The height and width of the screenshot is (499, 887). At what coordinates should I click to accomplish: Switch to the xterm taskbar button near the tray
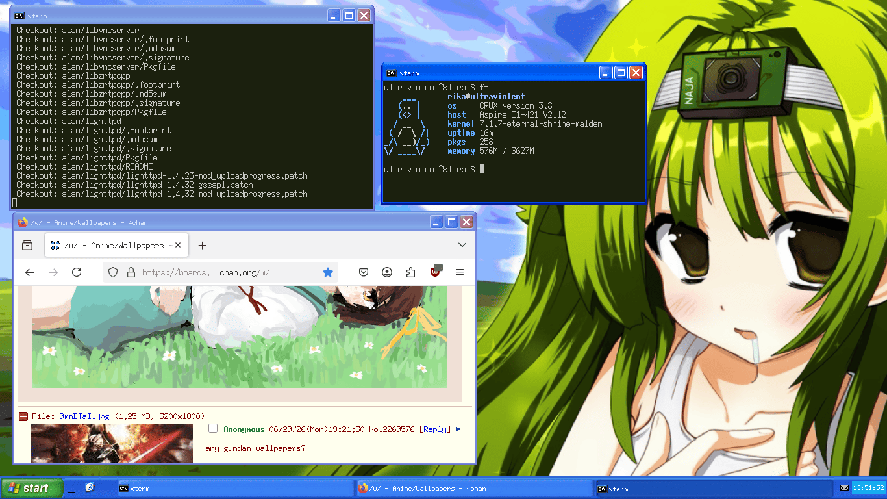(x=713, y=488)
